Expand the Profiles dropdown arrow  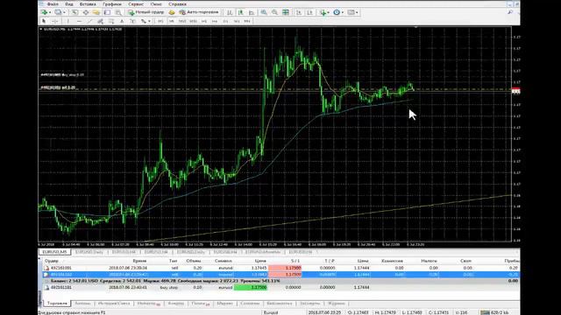pos(64,12)
